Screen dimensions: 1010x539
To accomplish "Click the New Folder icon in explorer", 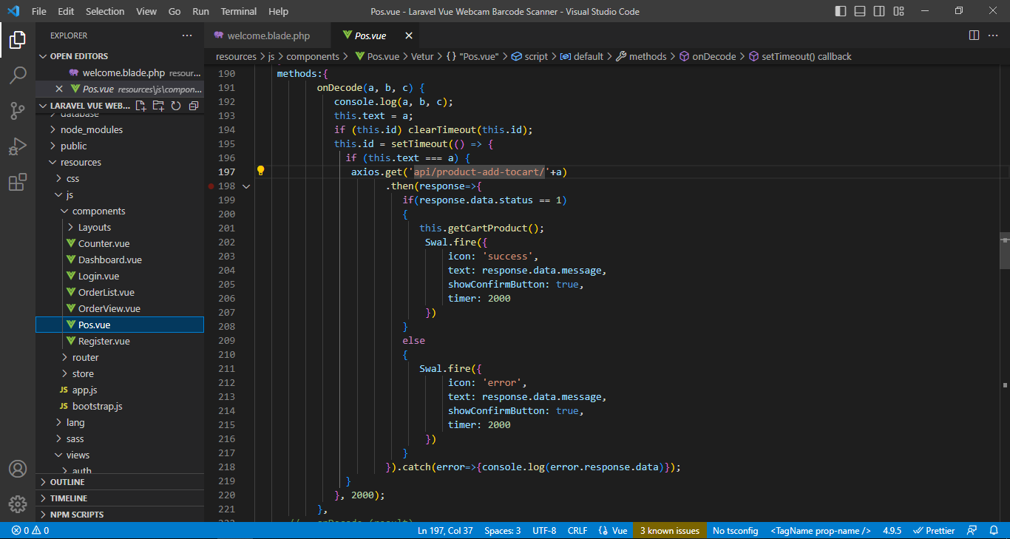I will pos(158,106).
